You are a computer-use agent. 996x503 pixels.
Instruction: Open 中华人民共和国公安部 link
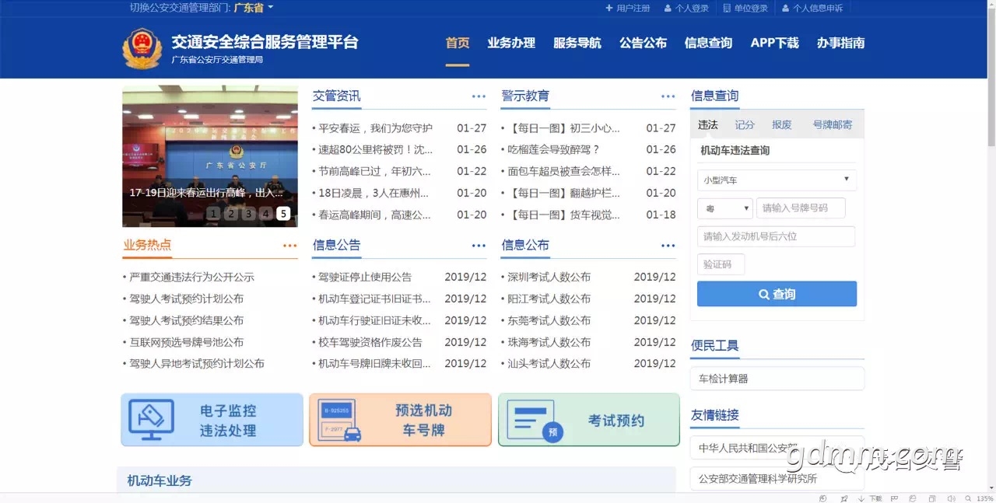pos(777,448)
